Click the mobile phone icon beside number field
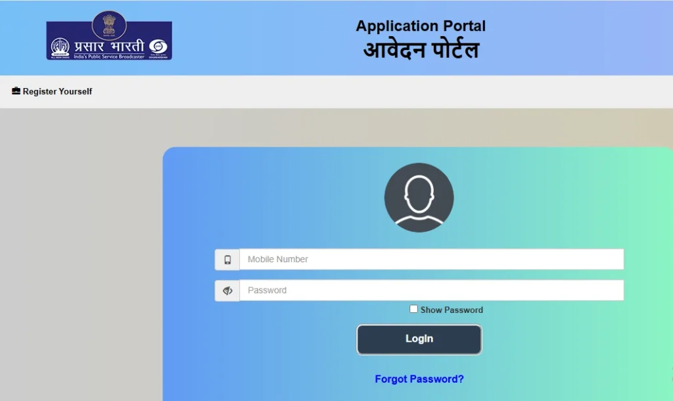 pos(227,260)
